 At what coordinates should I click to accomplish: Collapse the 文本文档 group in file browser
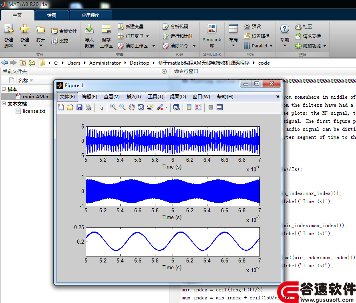click(4, 104)
